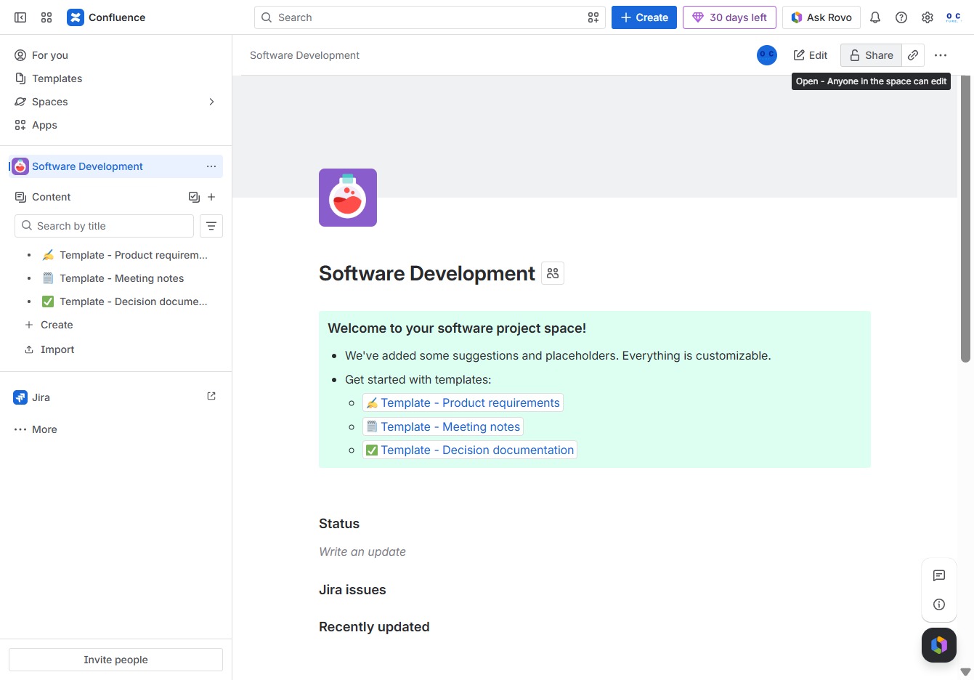Open the app switcher grid icon
This screenshot has width=974, height=680.
tap(46, 17)
